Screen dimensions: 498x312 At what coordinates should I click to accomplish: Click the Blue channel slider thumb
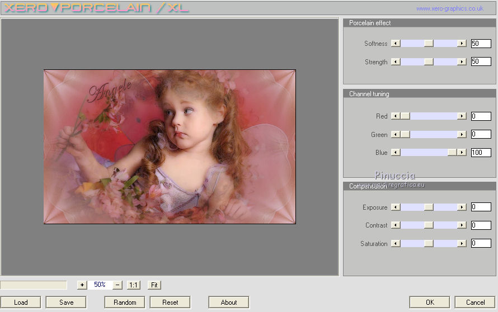[452, 152]
